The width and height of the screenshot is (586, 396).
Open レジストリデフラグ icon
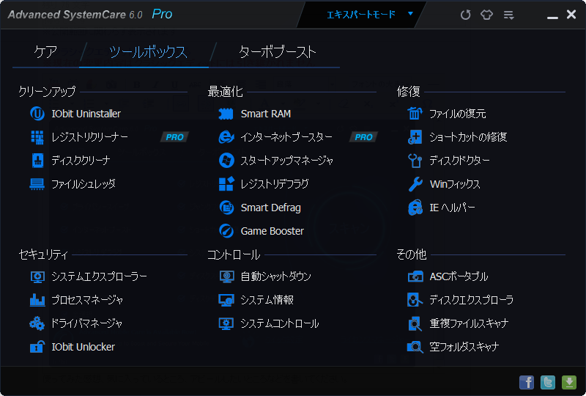click(226, 184)
